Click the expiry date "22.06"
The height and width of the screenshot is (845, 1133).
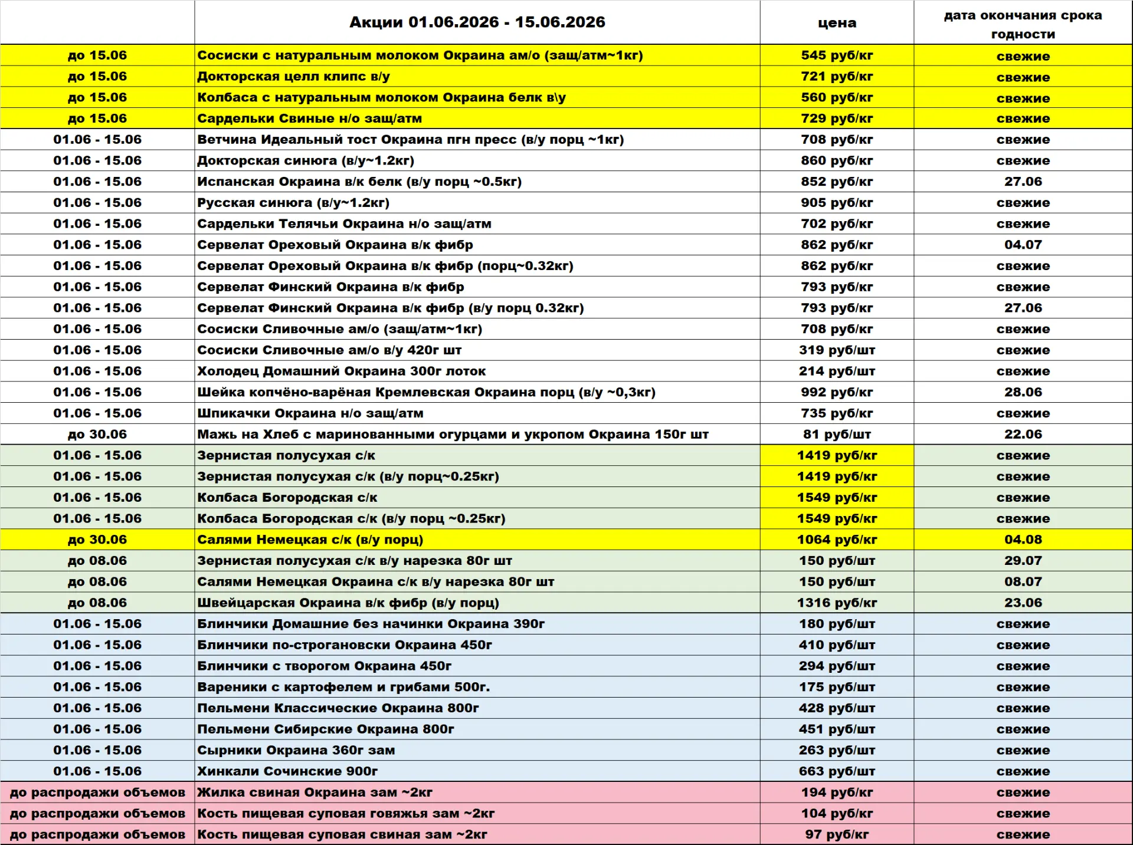(x=1023, y=435)
